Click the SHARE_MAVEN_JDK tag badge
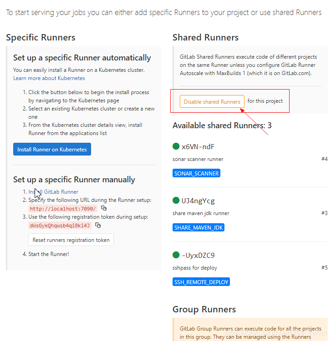331x341 pixels. pyautogui.click(x=199, y=227)
